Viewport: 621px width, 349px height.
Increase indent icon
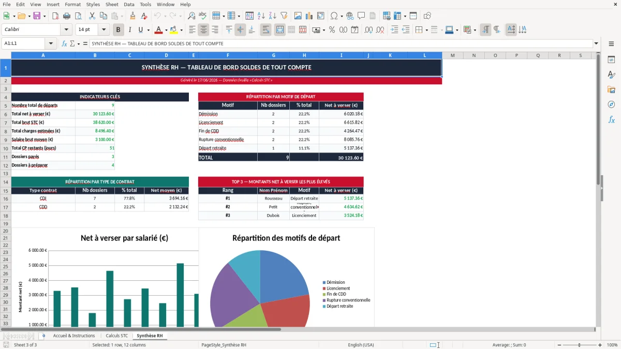394,30
